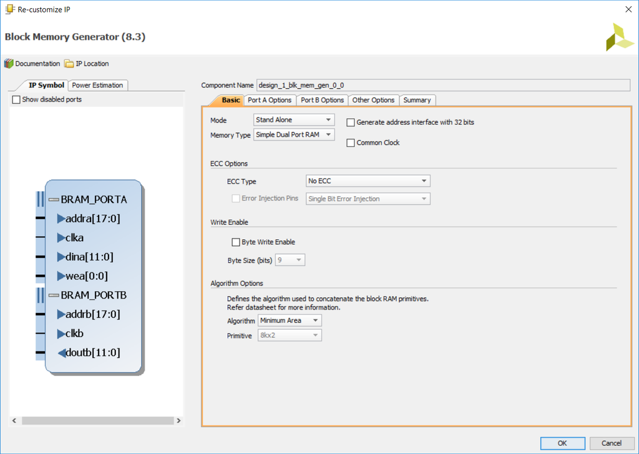This screenshot has width=639, height=454.
Task: Enable the Common Clock checkbox
Action: tap(351, 143)
